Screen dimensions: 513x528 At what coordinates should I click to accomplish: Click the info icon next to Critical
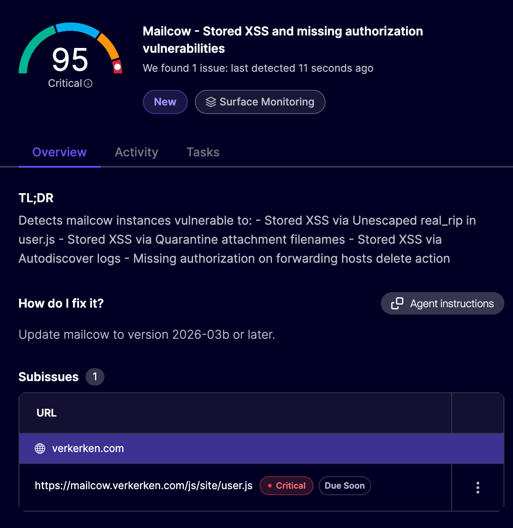(89, 83)
